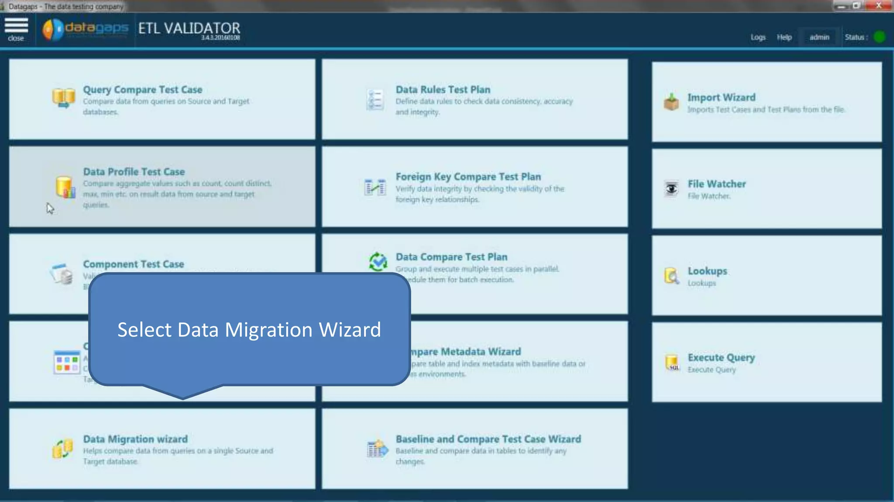The width and height of the screenshot is (894, 502).
Task: Open the Execute Query title
Action: point(722,357)
